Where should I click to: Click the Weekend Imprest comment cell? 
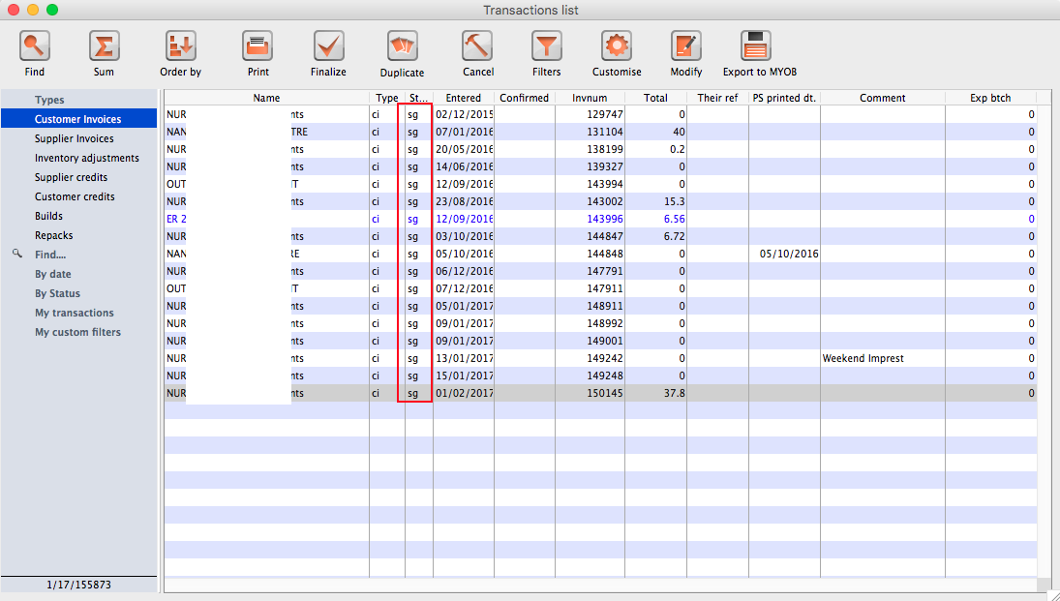click(863, 358)
